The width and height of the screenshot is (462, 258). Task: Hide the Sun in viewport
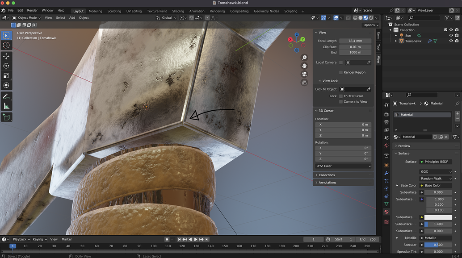tap(451, 36)
